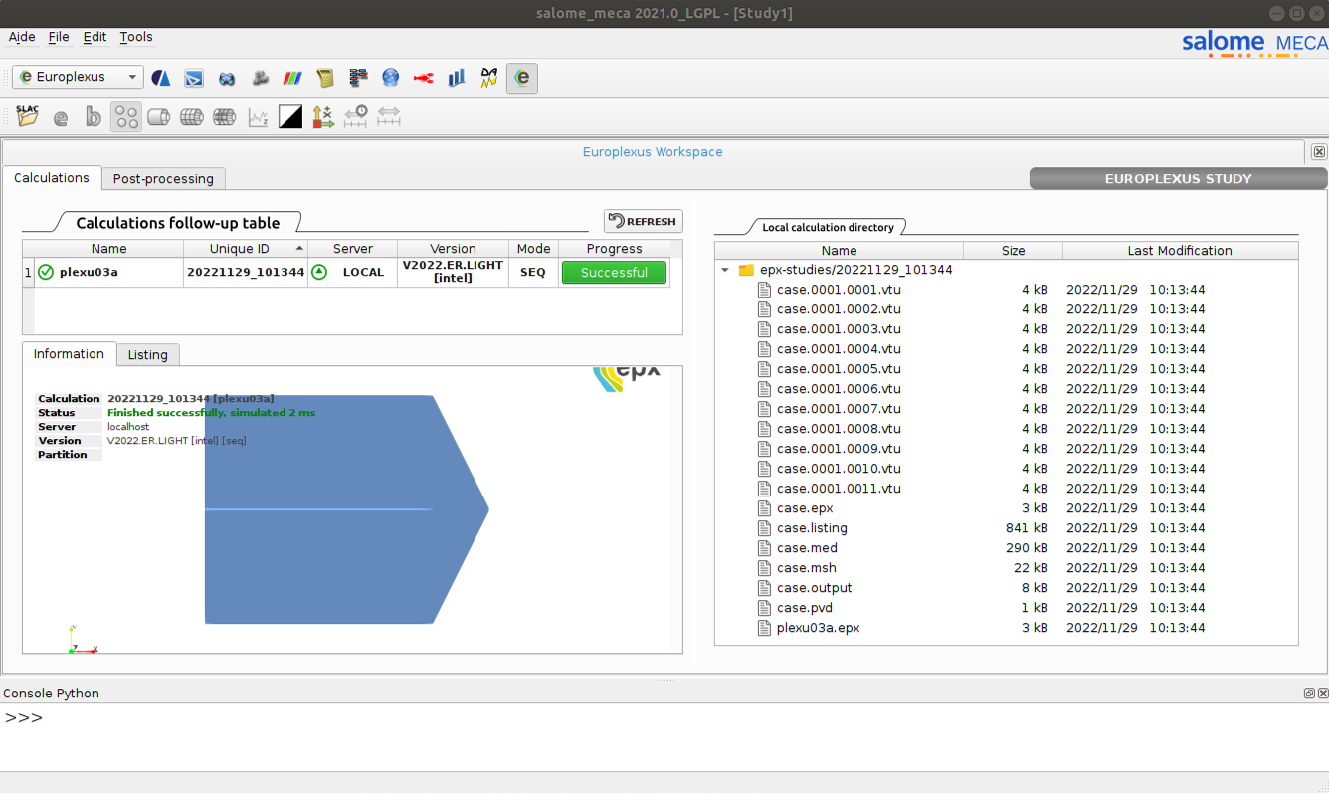The height and width of the screenshot is (794, 1329).
Task: Open the Tools menu
Action: [x=136, y=37]
